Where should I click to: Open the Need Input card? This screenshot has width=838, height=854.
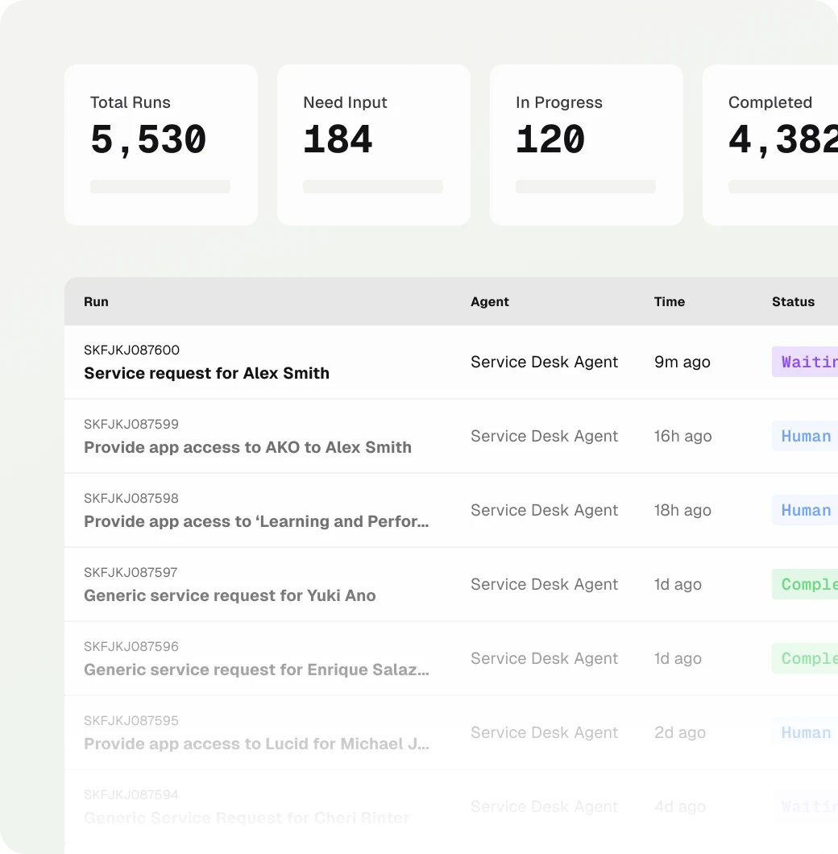click(373, 145)
